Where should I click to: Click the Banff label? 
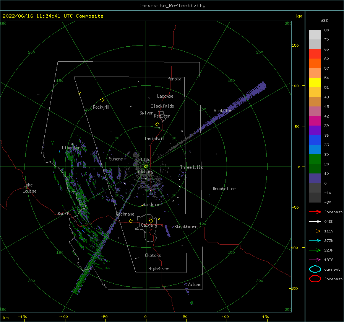click(x=63, y=213)
